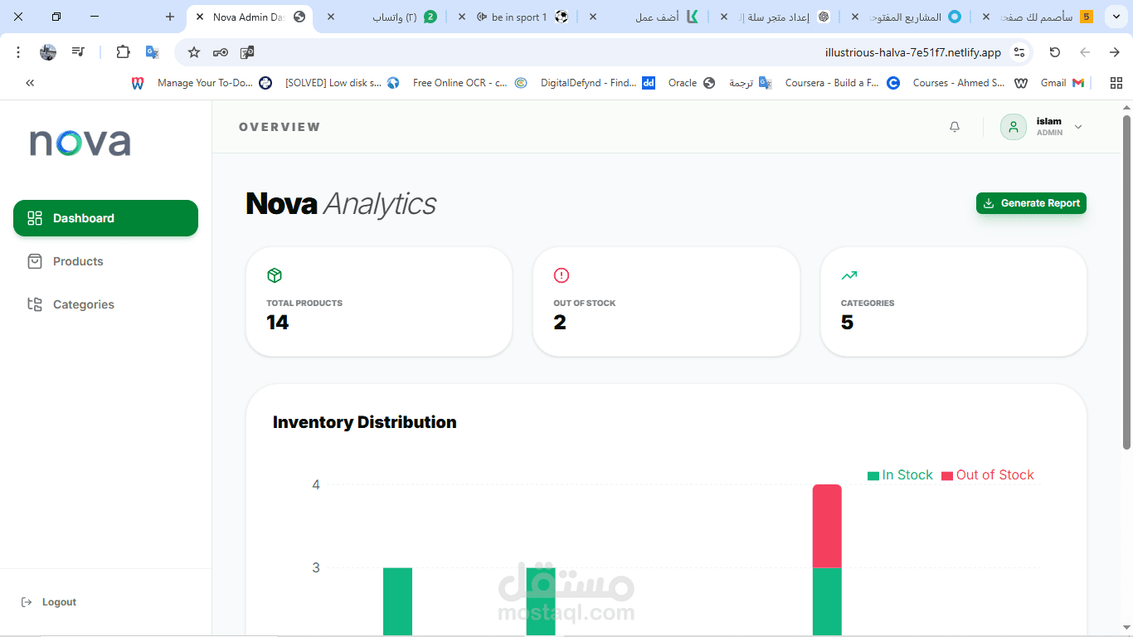The width and height of the screenshot is (1133, 637).
Task: Open the apps grid icon in bookmarks bar
Action: tap(1116, 83)
